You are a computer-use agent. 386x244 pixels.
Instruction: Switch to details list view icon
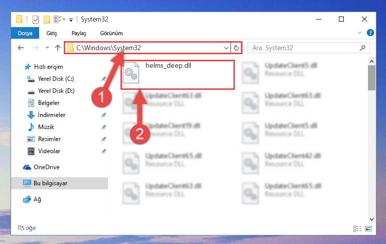coord(357,228)
